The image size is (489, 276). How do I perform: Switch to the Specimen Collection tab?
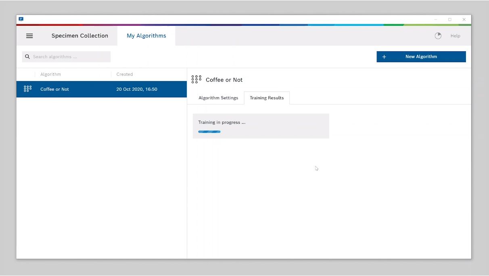tap(80, 36)
